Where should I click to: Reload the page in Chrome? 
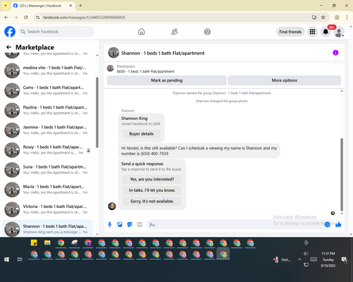point(26,17)
